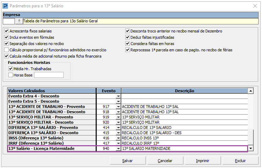Click the Empresa lookup download-arrow icon
Image resolution: width=262 pixels, height=168 pixels.
(x=19, y=21)
